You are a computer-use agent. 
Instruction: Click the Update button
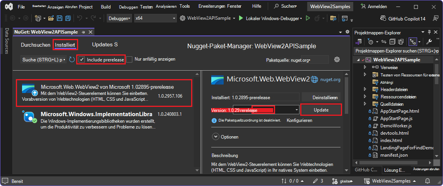(321, 110)
